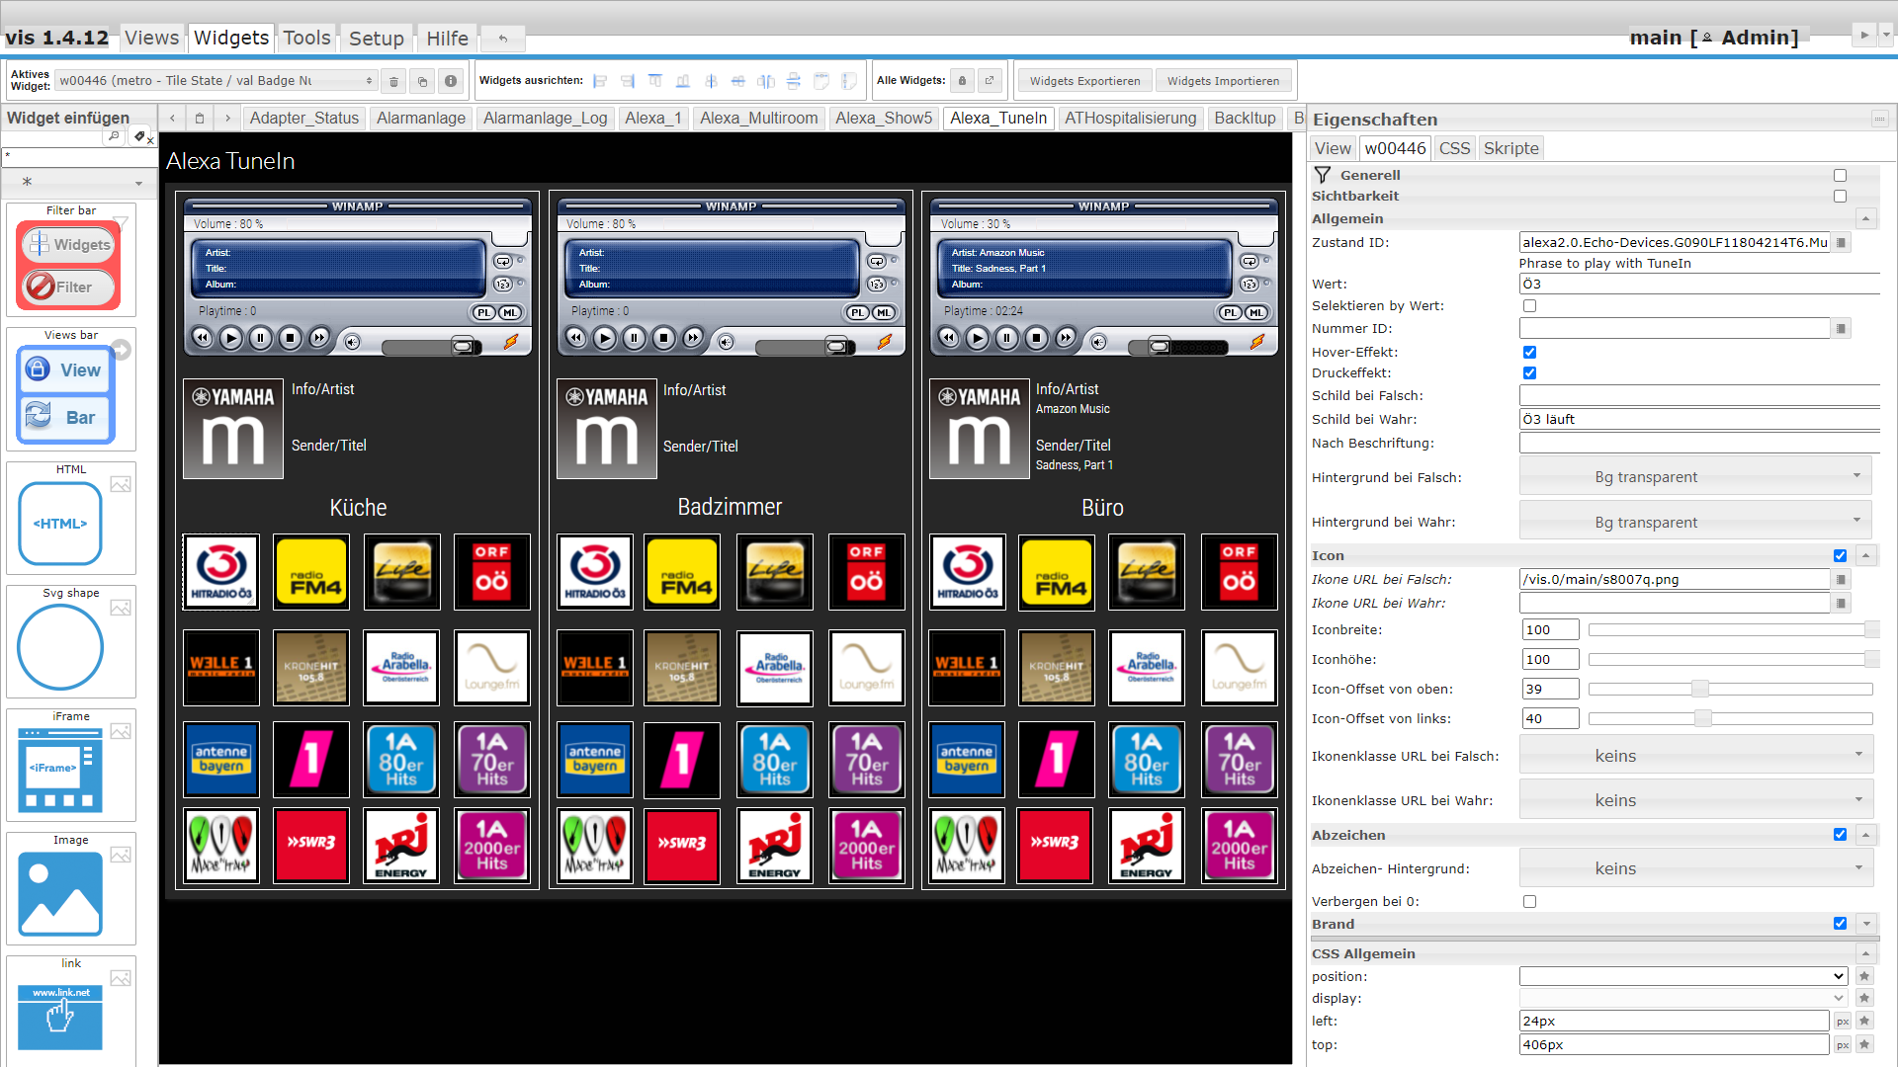Copy the active widget

click(422, 81)
